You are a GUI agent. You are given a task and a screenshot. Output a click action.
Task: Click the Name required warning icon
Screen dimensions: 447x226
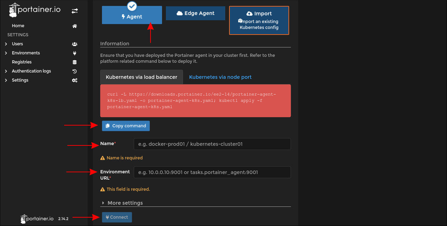coord(103,158)
